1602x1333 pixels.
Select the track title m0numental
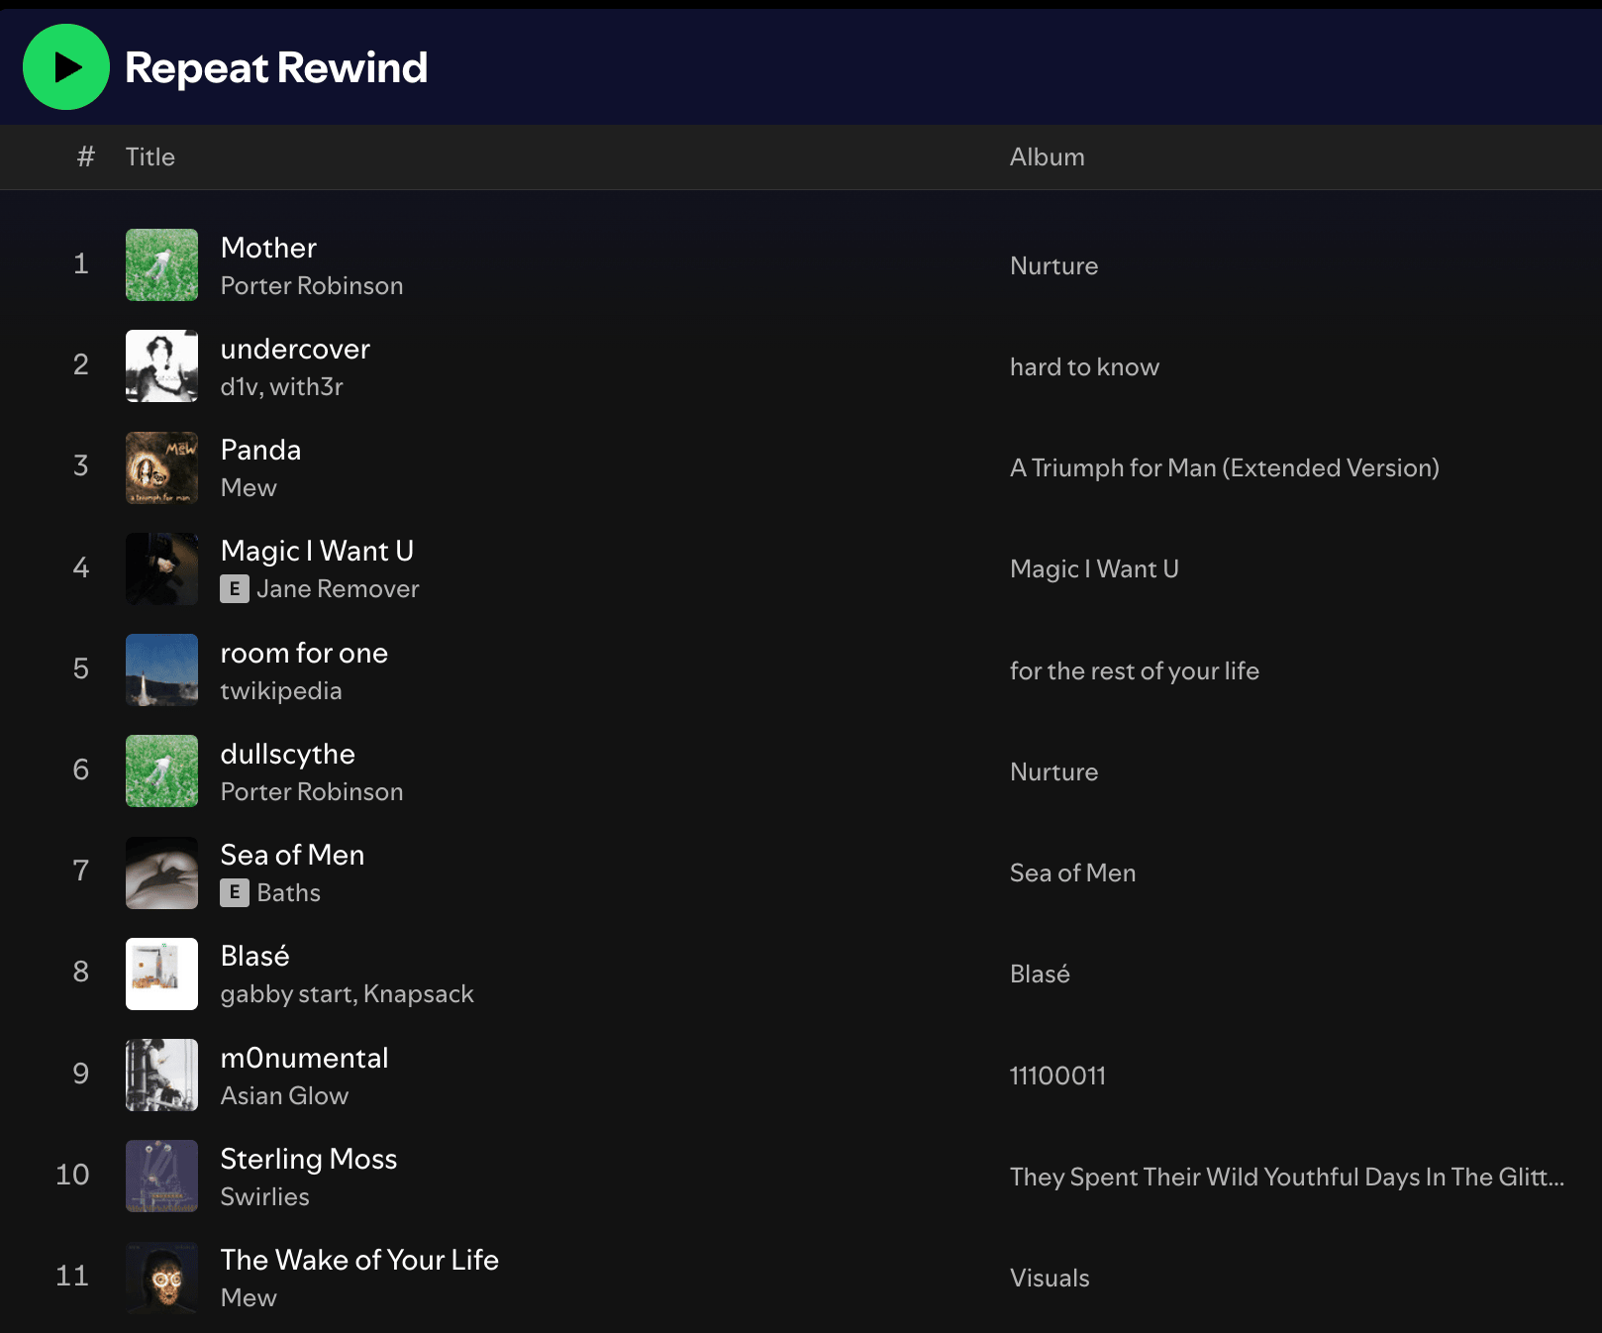(x=304, y=1058)
